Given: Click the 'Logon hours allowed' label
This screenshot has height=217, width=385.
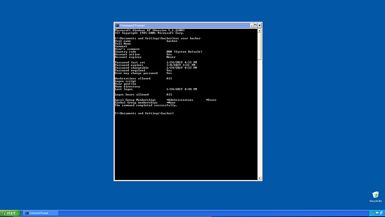Looking at the screenshot, I should click(131, 94).
